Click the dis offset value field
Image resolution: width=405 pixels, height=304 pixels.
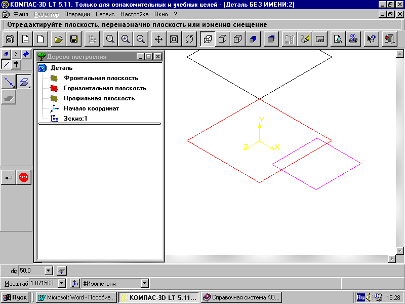click(x=31, y=271)
